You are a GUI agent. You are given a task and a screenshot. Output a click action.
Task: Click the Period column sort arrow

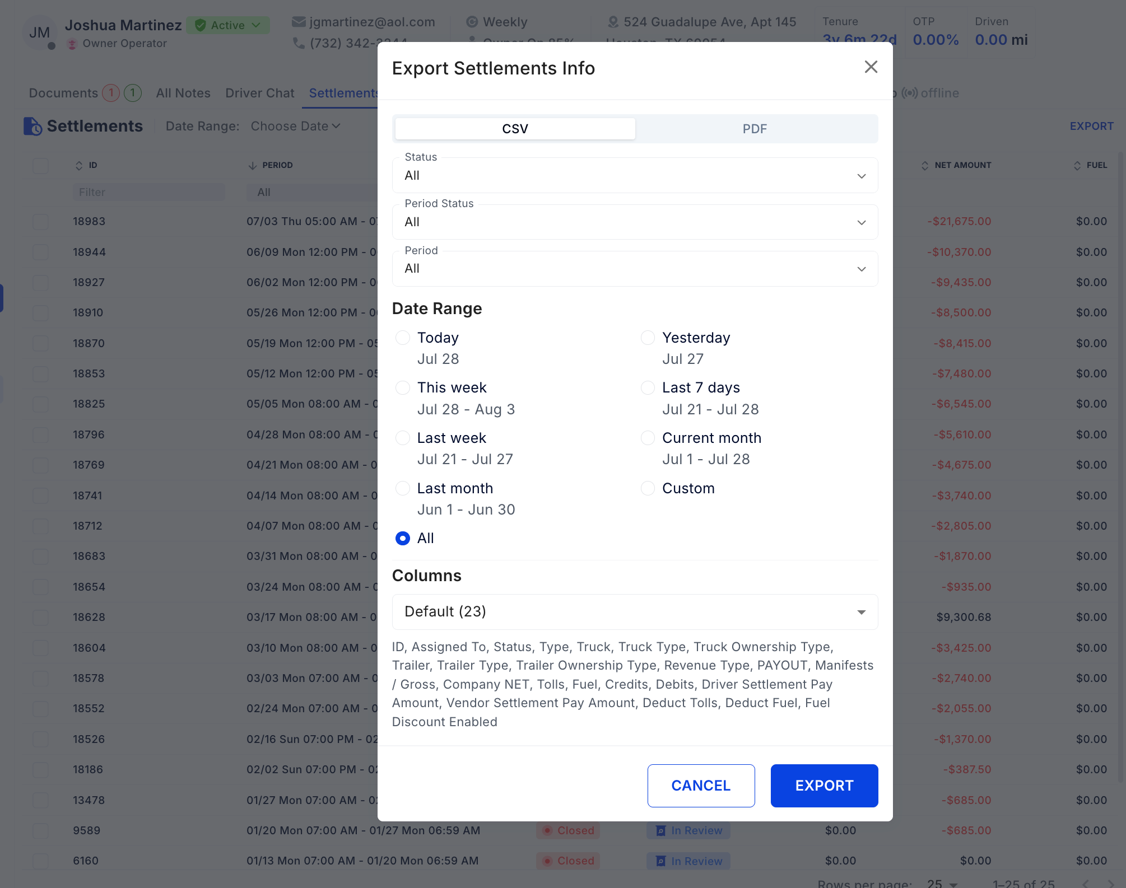(x=253, y=165)
